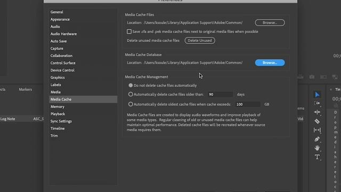Select delete oldest files when cache exceeds
The image size is (341, 192).
tap(131, 105)
